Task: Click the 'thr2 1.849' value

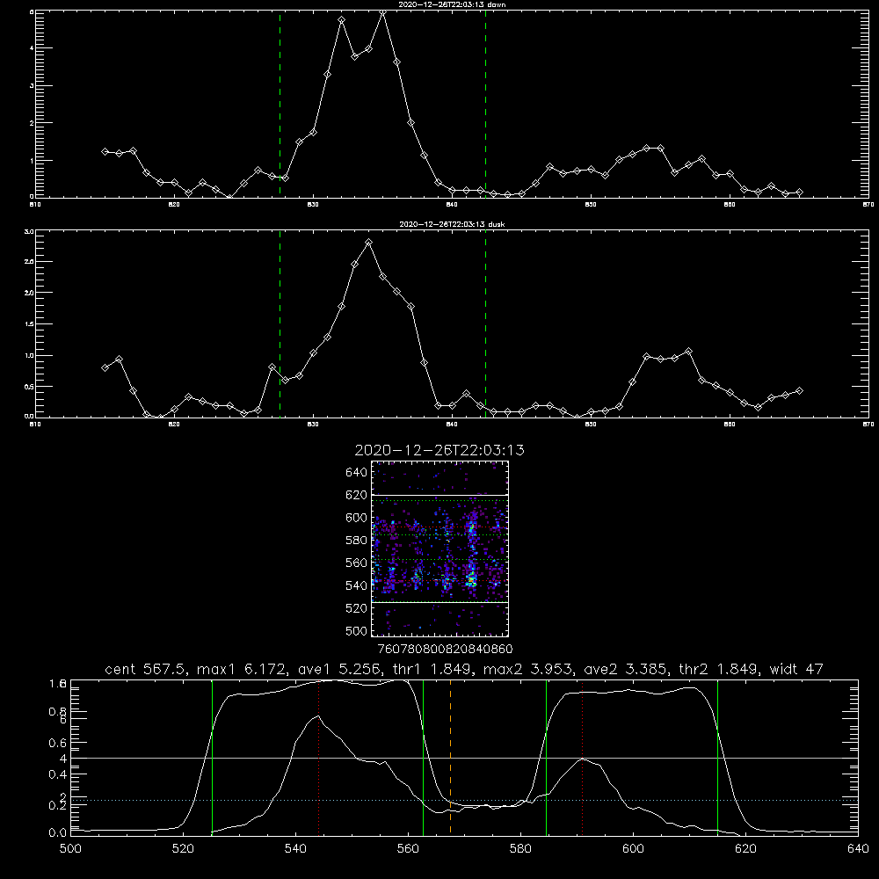Action: 722,669
